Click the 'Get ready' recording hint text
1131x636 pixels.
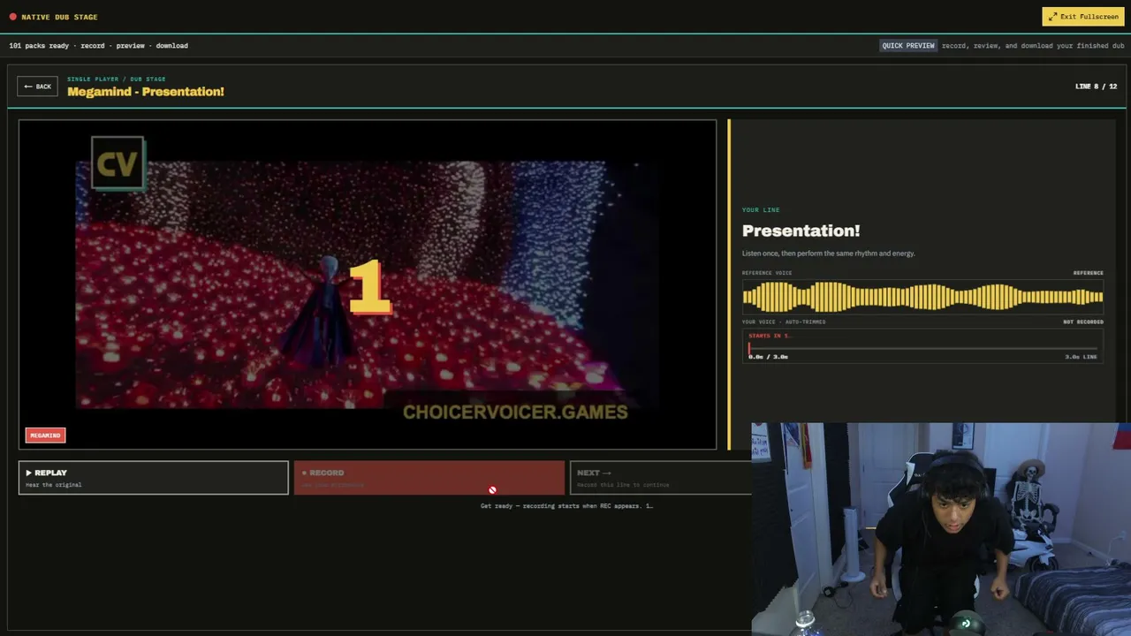point(566,506)
